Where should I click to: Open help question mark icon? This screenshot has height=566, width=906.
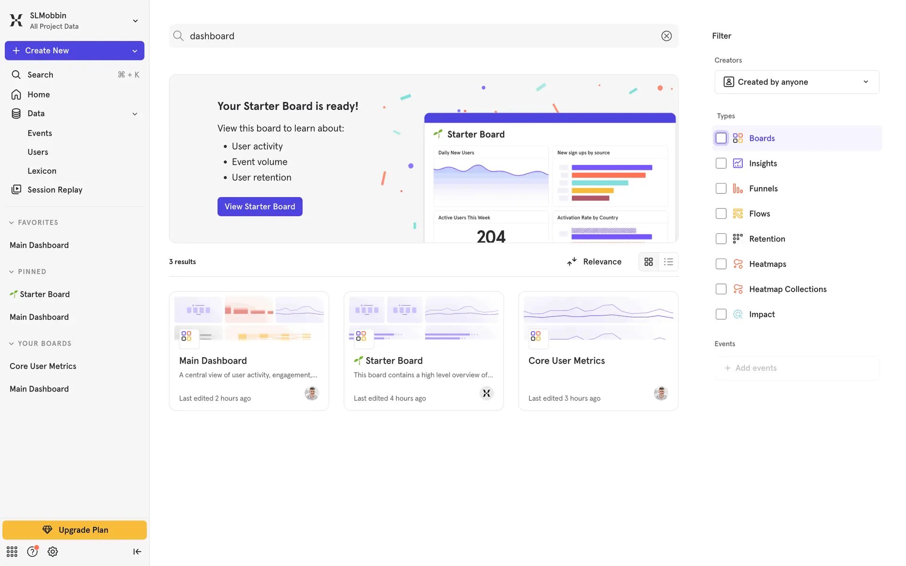[32, 551]
